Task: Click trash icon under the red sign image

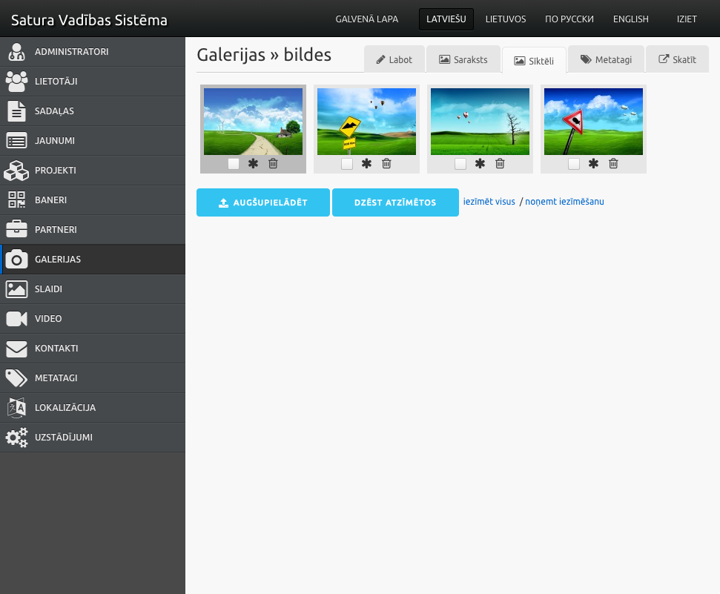Action: [x=613, y=164]
